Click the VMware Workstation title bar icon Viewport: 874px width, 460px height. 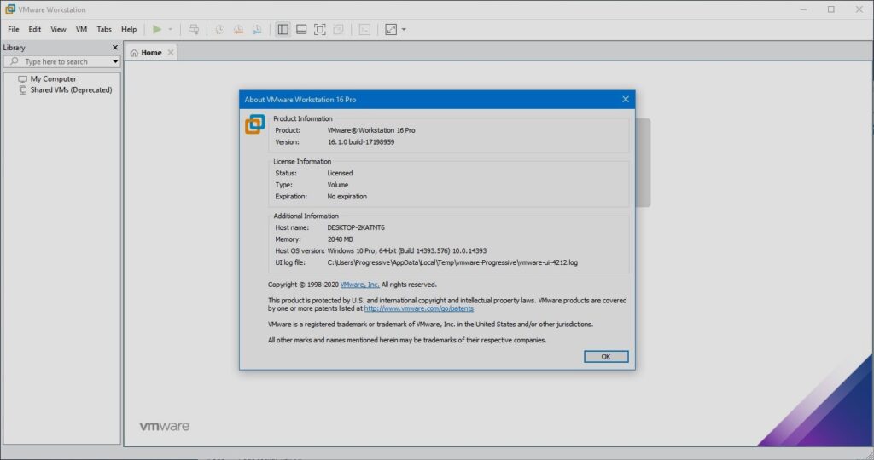(x=10, y=9)
